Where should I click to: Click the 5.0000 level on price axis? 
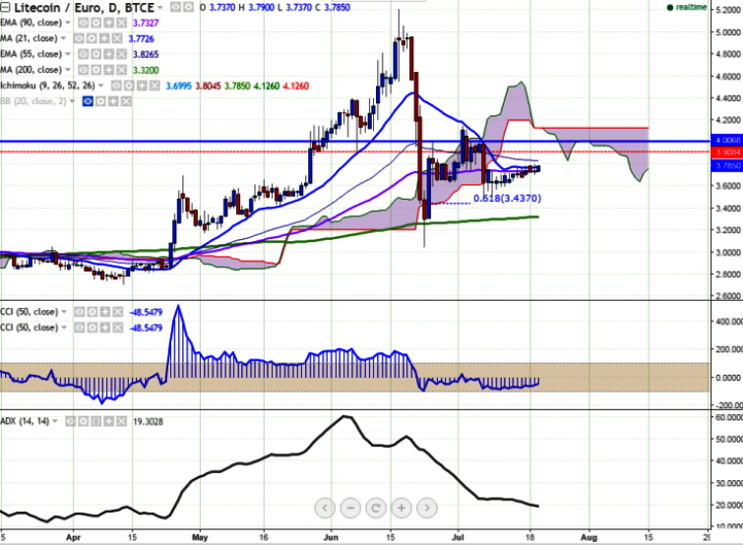click(x=728, y=32)
